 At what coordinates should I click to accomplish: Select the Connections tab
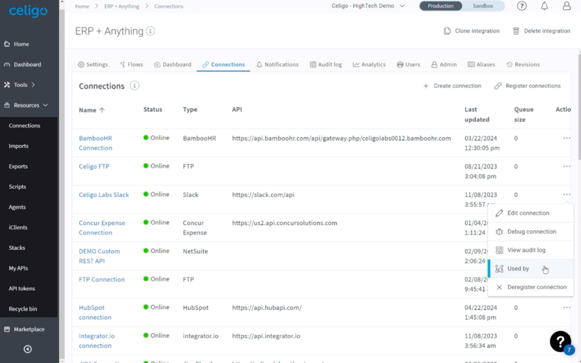224,65
